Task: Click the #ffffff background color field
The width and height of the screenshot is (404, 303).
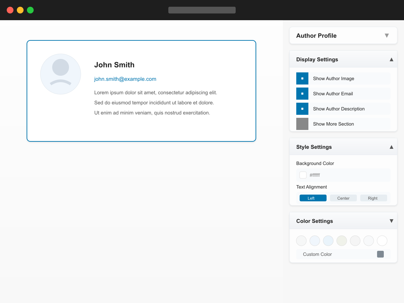Action: click(x=343, y=175)
